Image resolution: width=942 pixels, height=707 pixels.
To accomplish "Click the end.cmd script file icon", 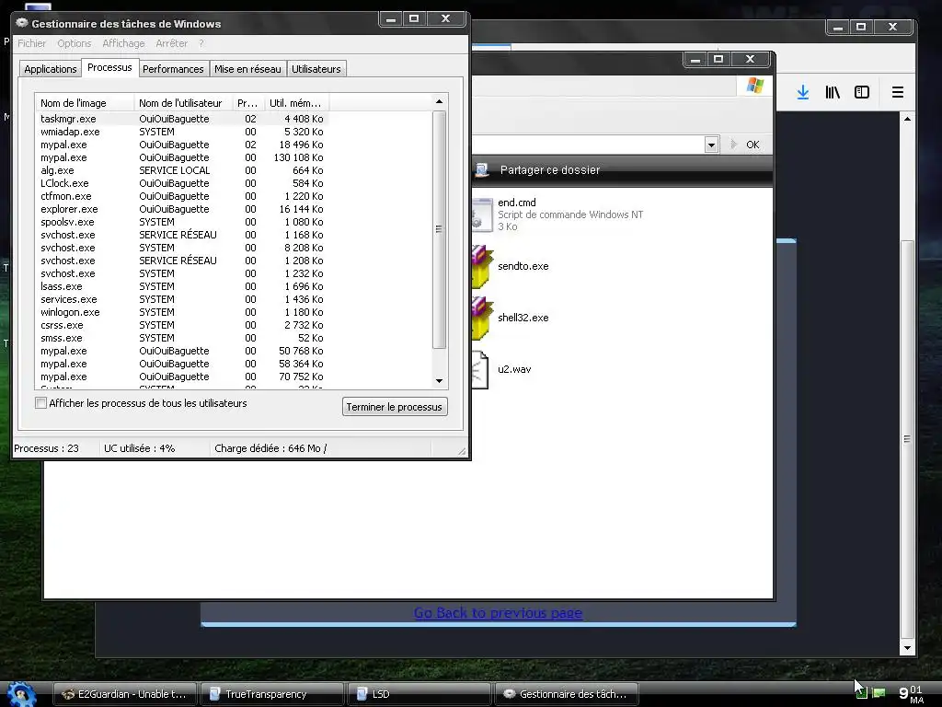I will point(482,214).
